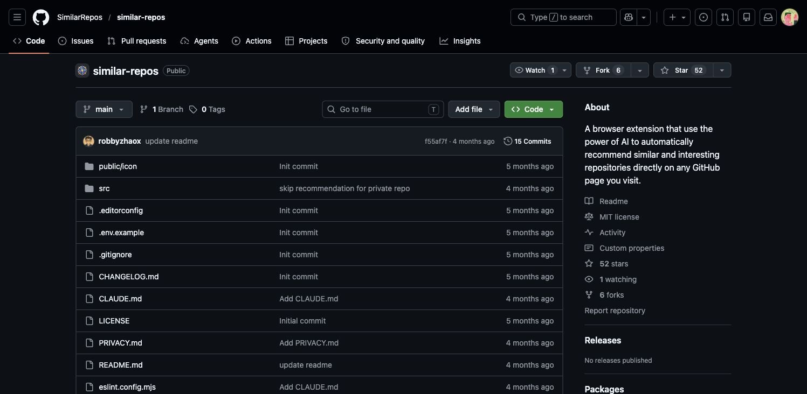View the 6 forks link
The height and width of the screenshot is (394, 807).
click(604, 295)
